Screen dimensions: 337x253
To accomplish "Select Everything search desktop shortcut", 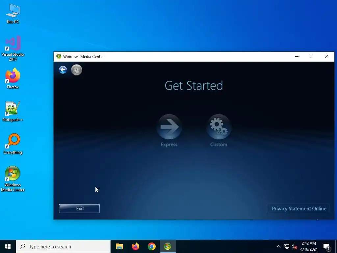I will tap(13, 144).
